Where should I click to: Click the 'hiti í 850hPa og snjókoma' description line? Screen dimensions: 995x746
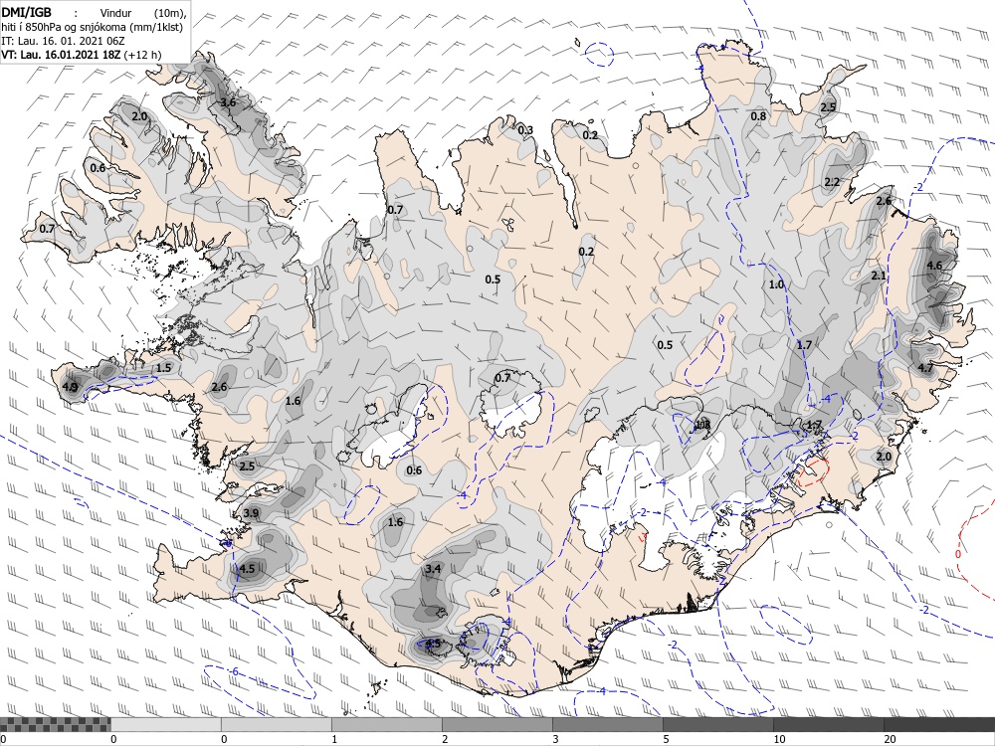point(92,27)
